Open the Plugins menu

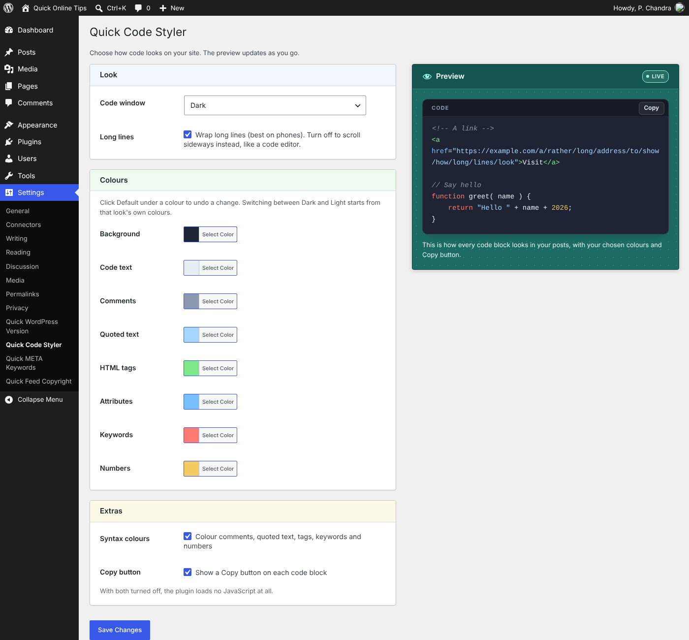tap(39, 142)
